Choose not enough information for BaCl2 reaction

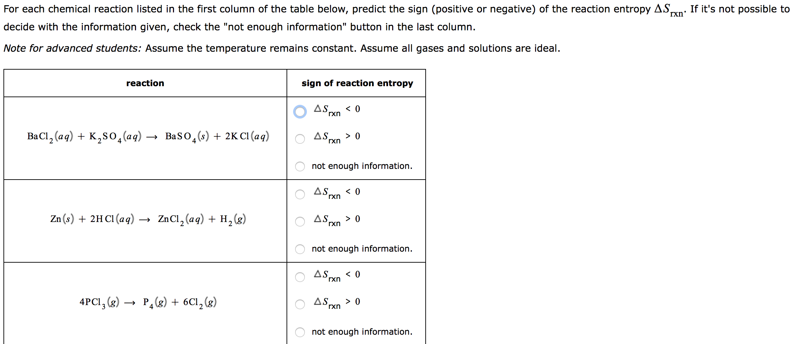300,166
